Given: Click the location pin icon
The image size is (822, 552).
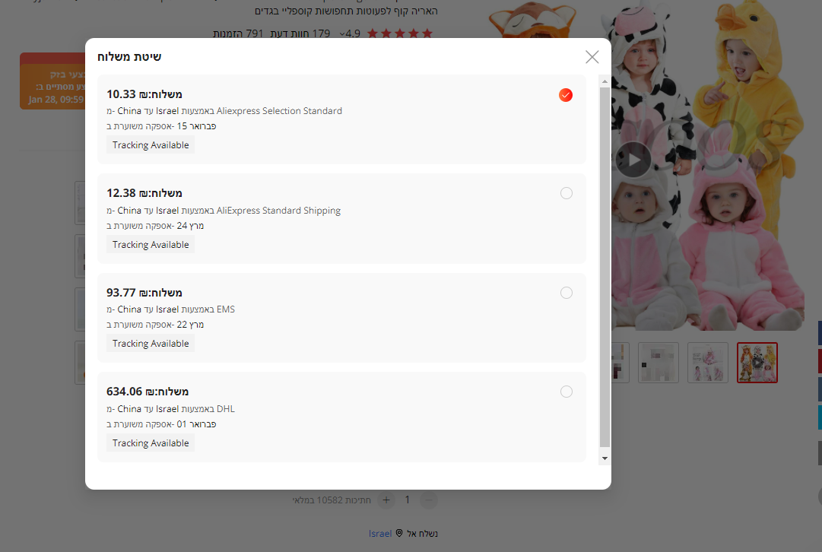Looking at the screenshot, I should tap(399, 533).
